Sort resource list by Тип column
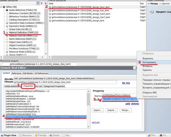Image resolution: width=171 pixels, height=137 pixels. tap(142, 3)
